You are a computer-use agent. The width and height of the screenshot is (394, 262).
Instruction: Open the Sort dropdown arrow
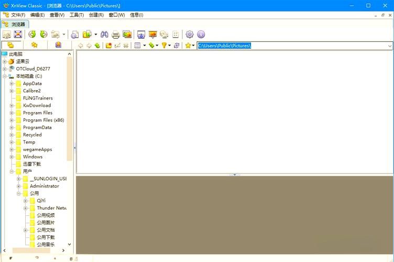tap(157, 46)
